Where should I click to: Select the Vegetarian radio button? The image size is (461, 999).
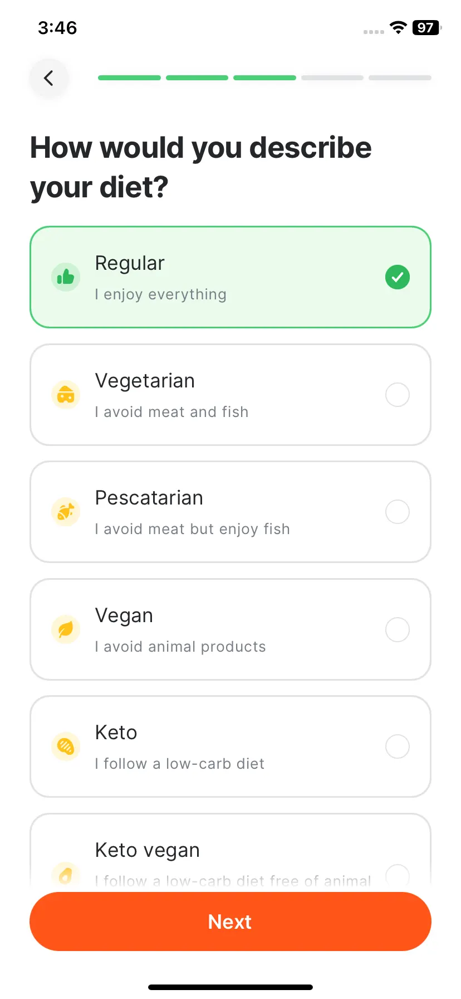pos(398,395)
